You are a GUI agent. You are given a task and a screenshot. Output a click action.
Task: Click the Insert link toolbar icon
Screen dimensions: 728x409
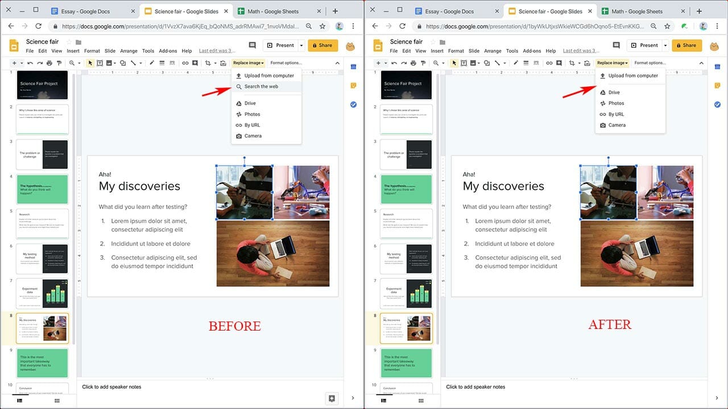185,62
